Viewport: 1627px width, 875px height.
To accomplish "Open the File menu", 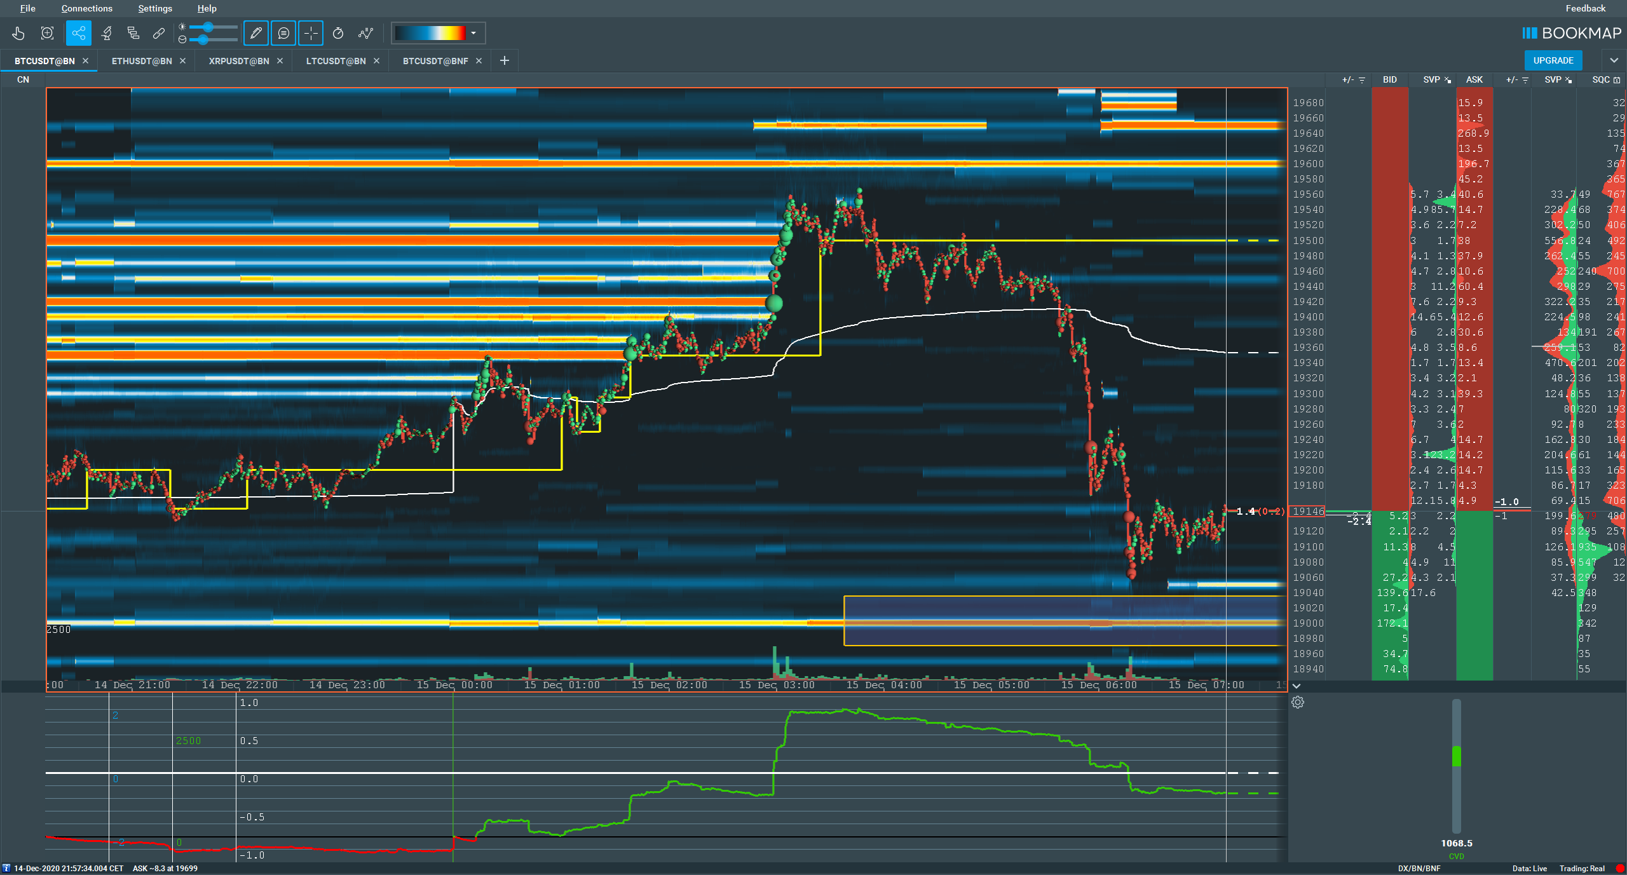I will (28, 8).
